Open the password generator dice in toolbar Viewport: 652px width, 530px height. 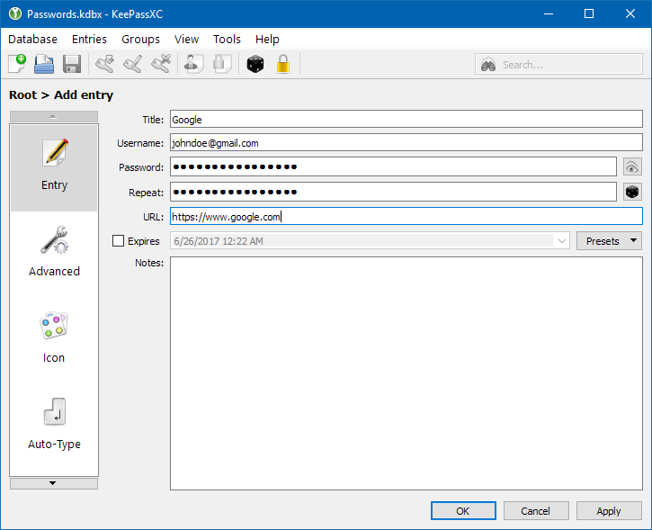click(256, 65)
